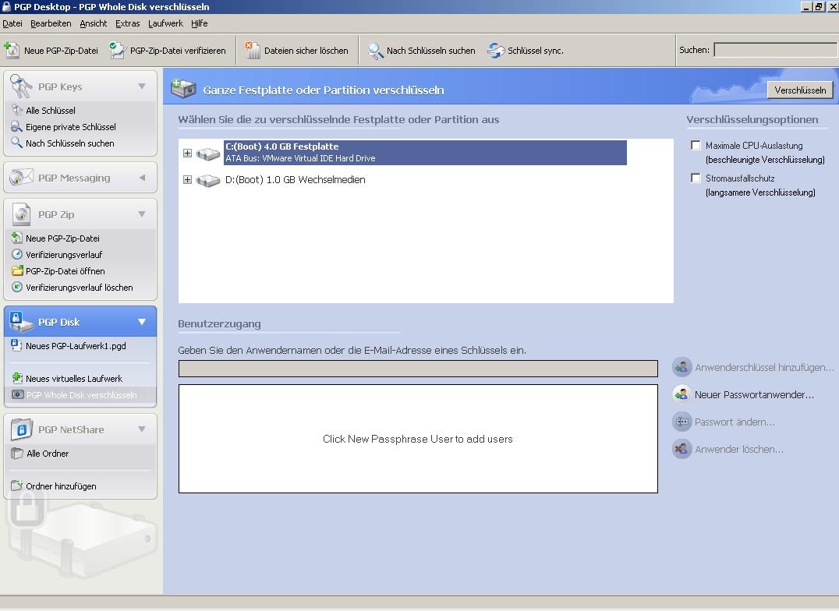
Task: Click the D: removable media drive icon
Action: (x=208, y=180)
